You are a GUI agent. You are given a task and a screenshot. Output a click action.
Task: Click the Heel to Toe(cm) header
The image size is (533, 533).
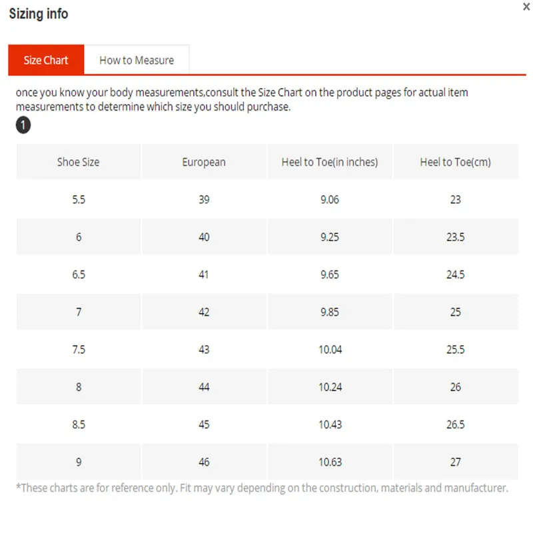(455, 162)
